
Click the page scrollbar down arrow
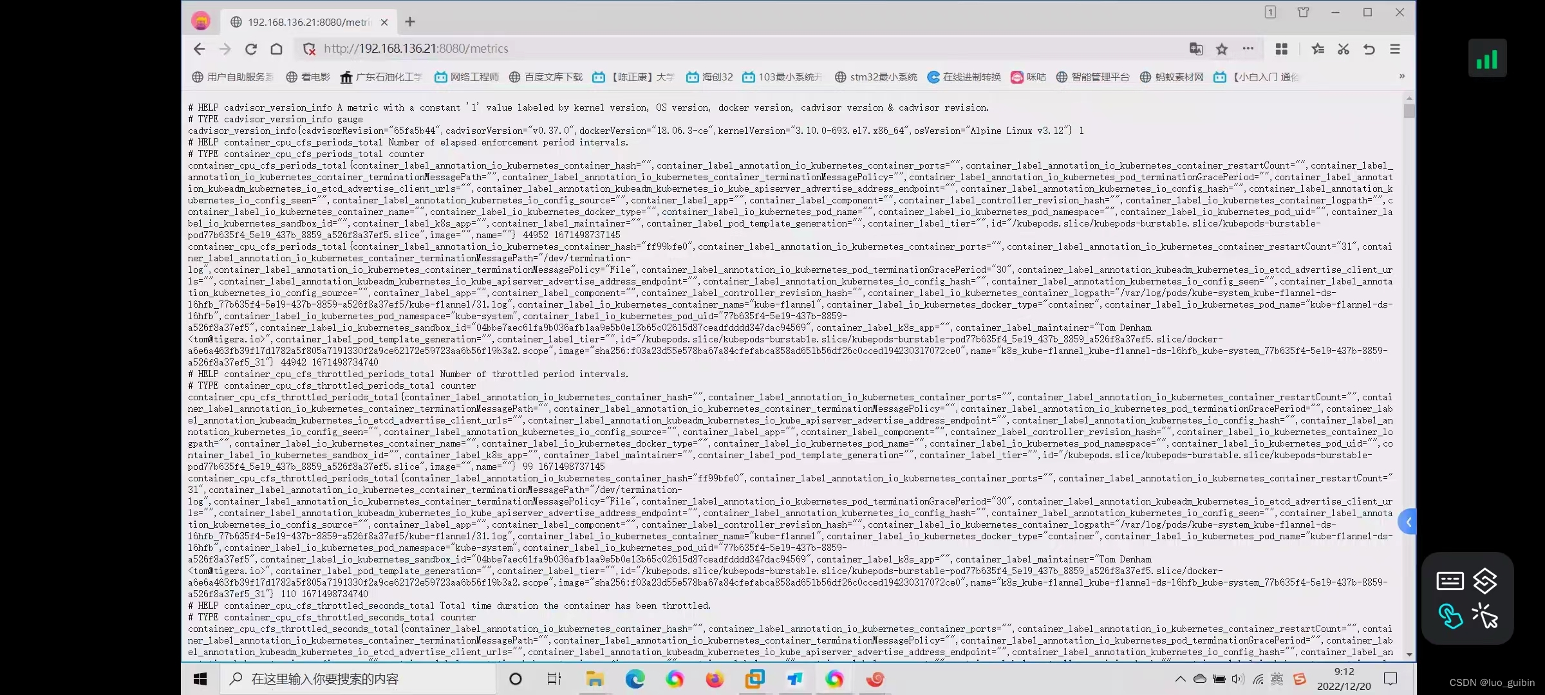[x=1410, y=654]
